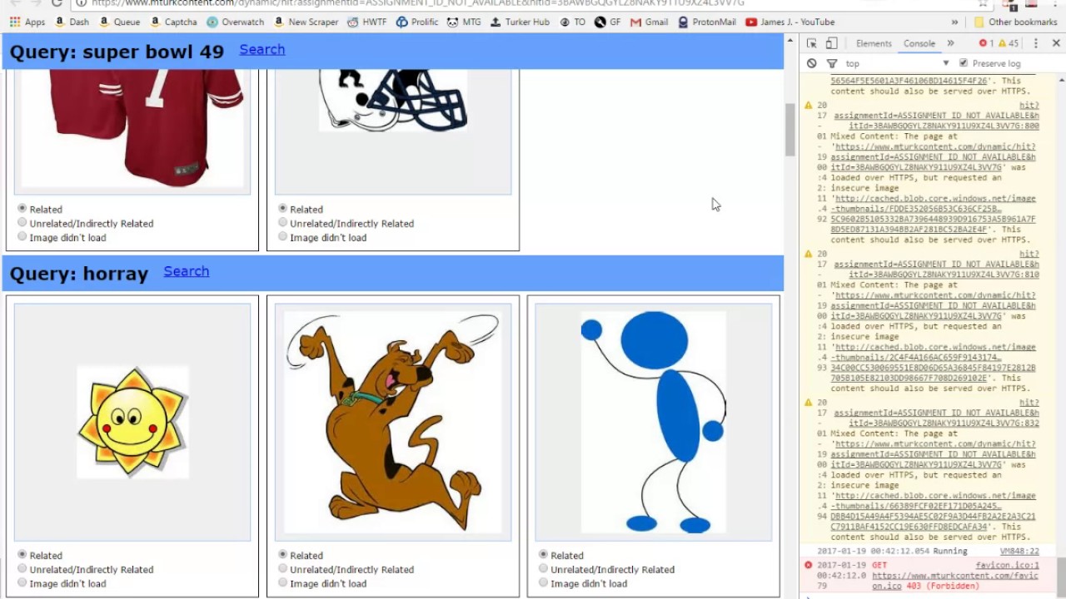1066x599 pixels.
Task: Click the red football jersey thumbnail
Action: (132, 128)
